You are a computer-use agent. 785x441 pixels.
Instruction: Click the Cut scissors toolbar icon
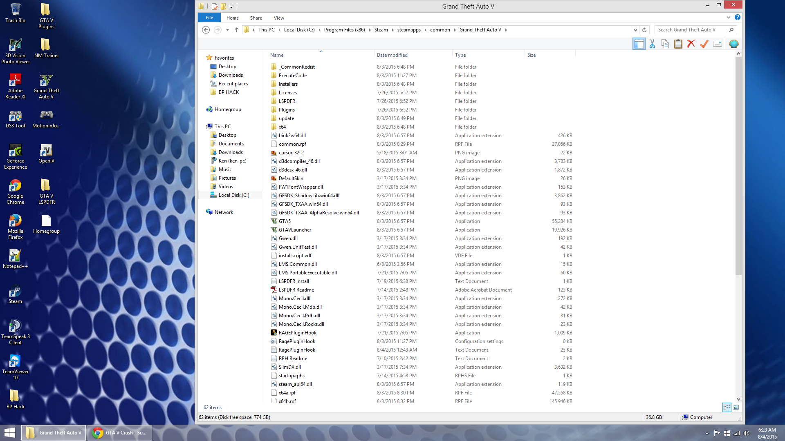click(652, 44)
